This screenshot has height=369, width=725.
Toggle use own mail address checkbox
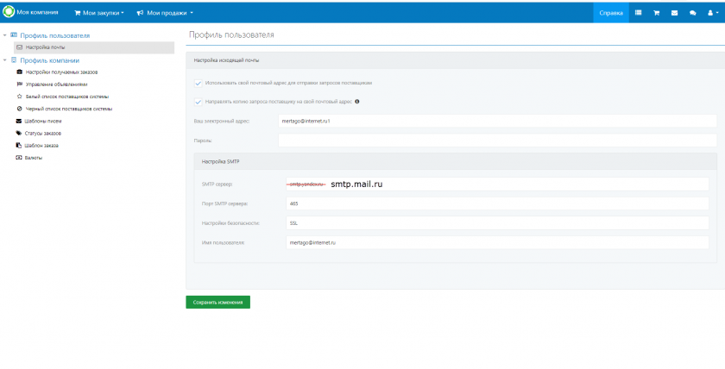[198, 83]
